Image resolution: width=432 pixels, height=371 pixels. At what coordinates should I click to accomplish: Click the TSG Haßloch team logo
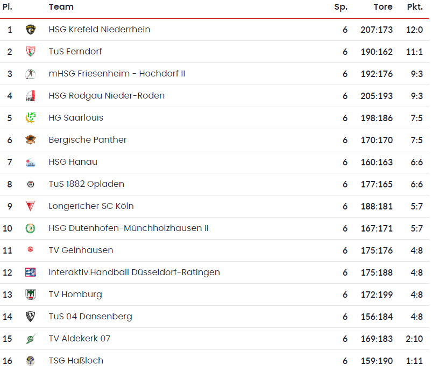pos(31,361)
